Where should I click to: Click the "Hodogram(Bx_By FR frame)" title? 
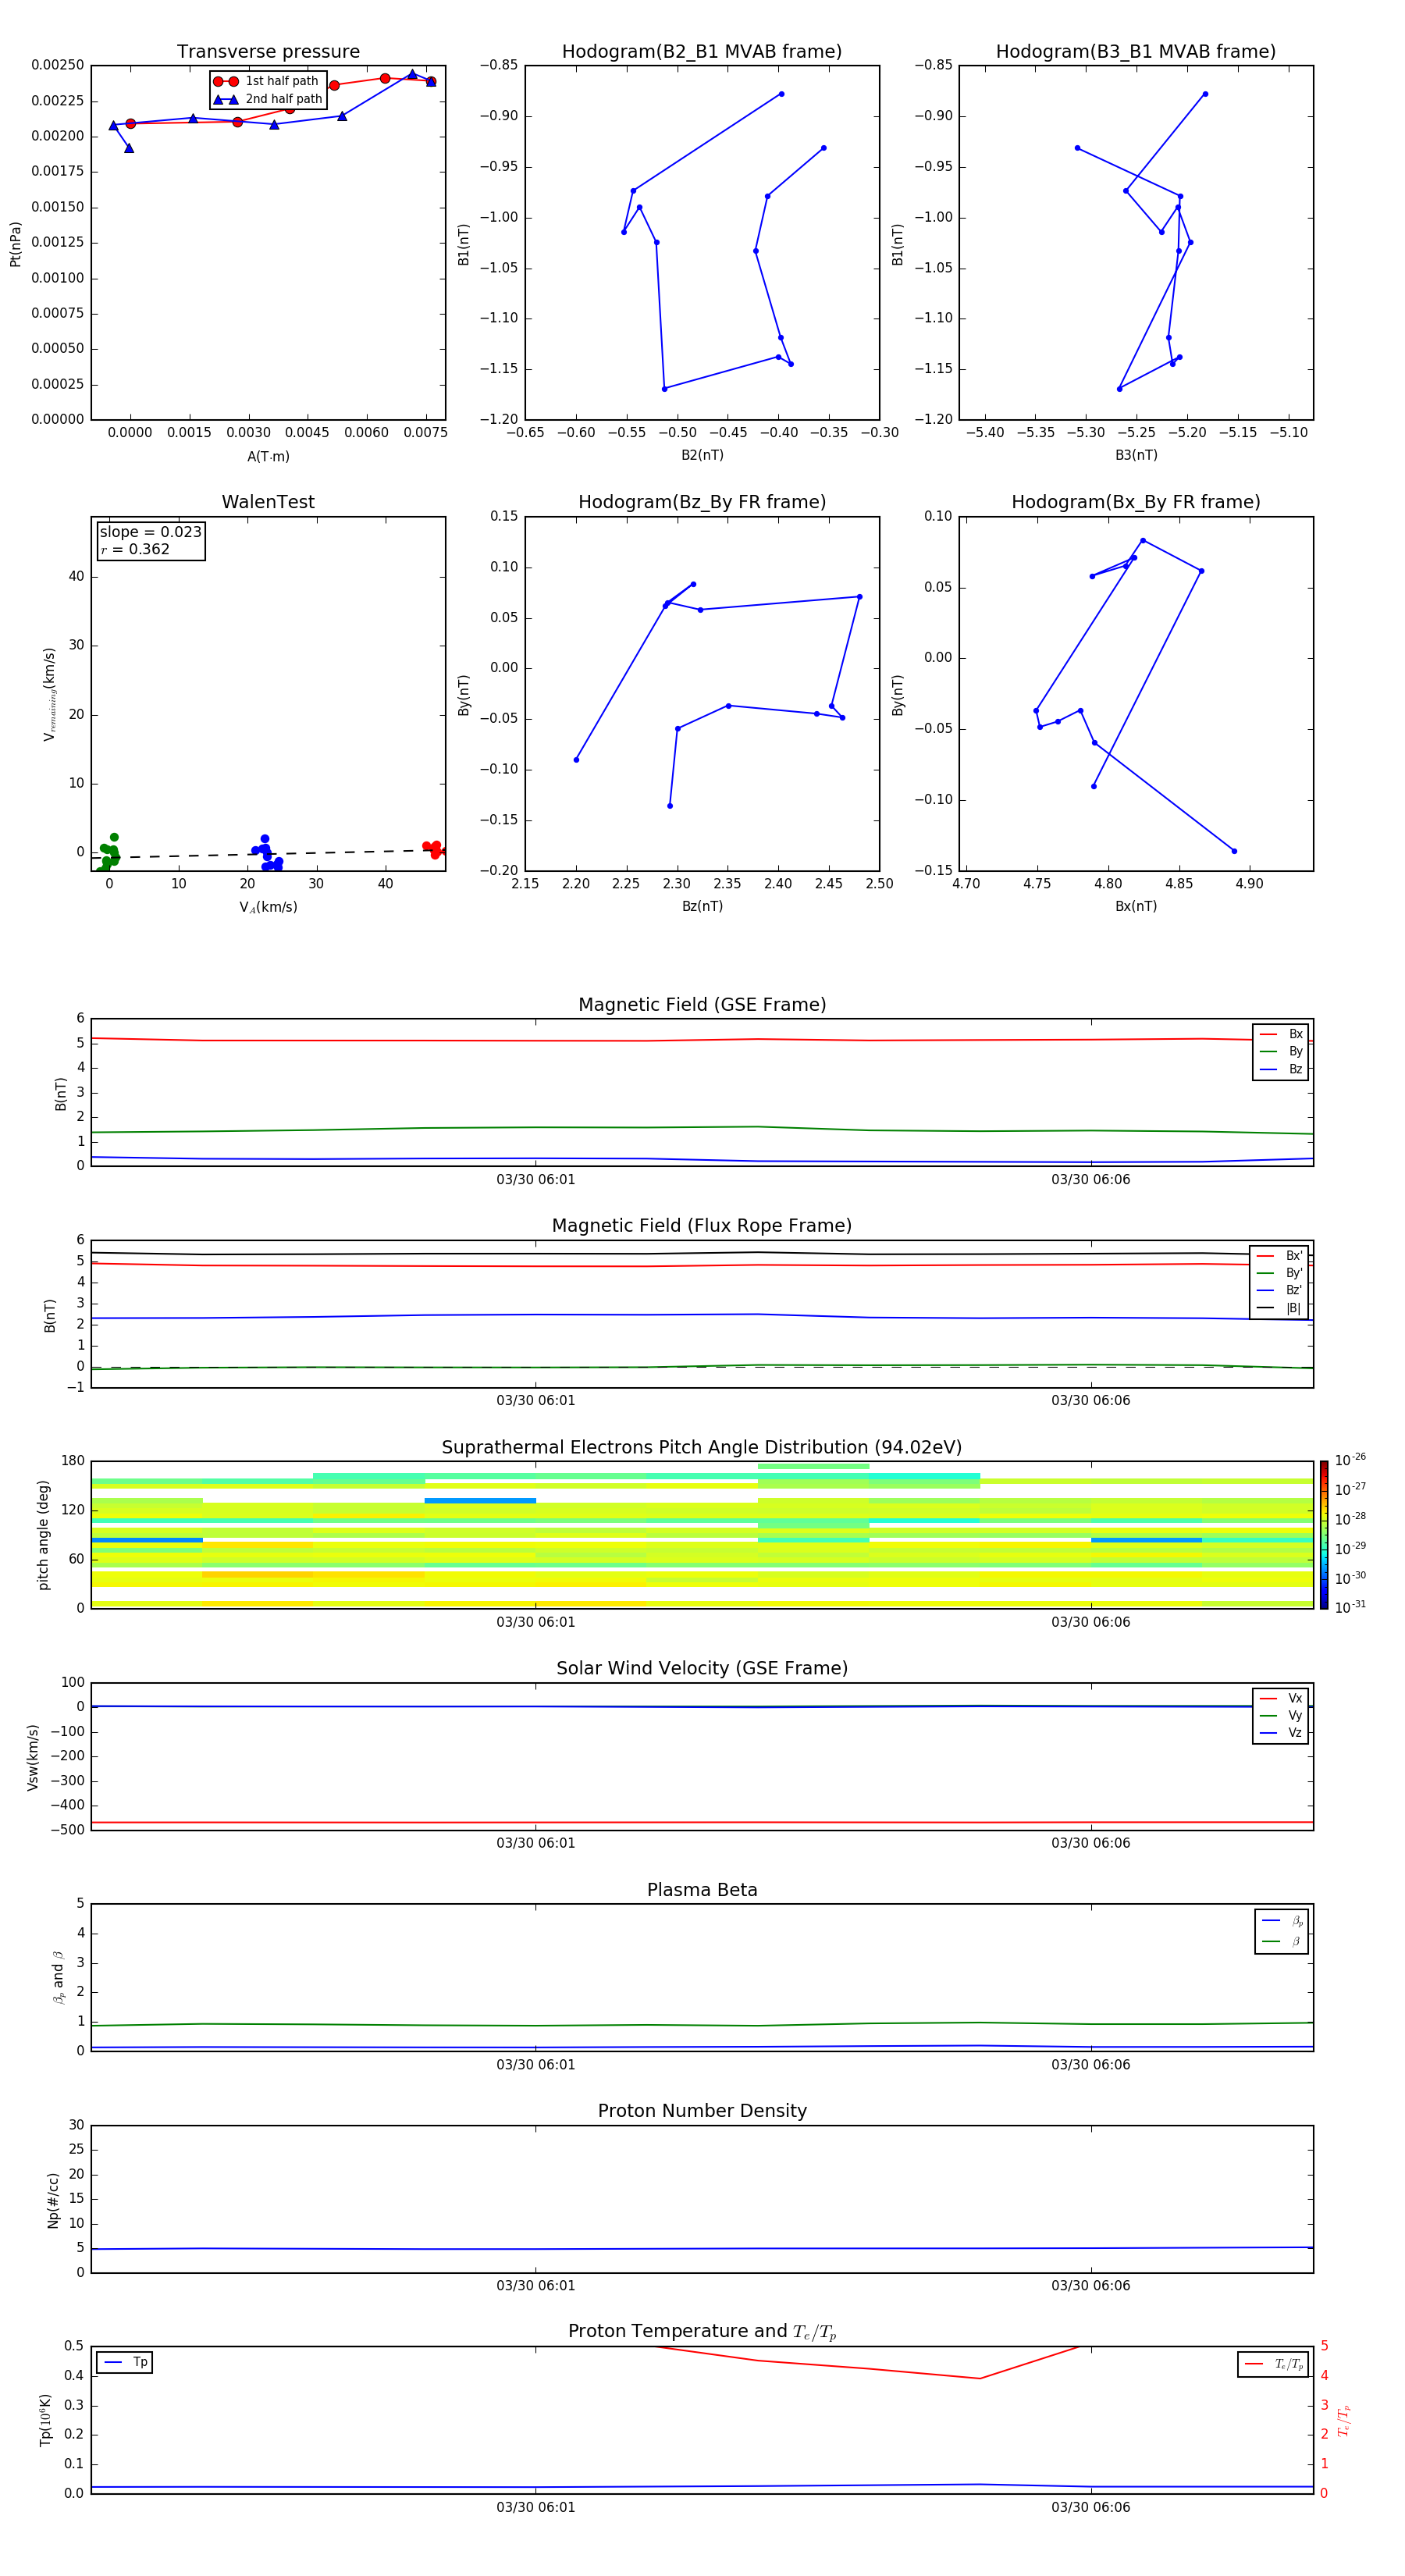point(1136,502)
